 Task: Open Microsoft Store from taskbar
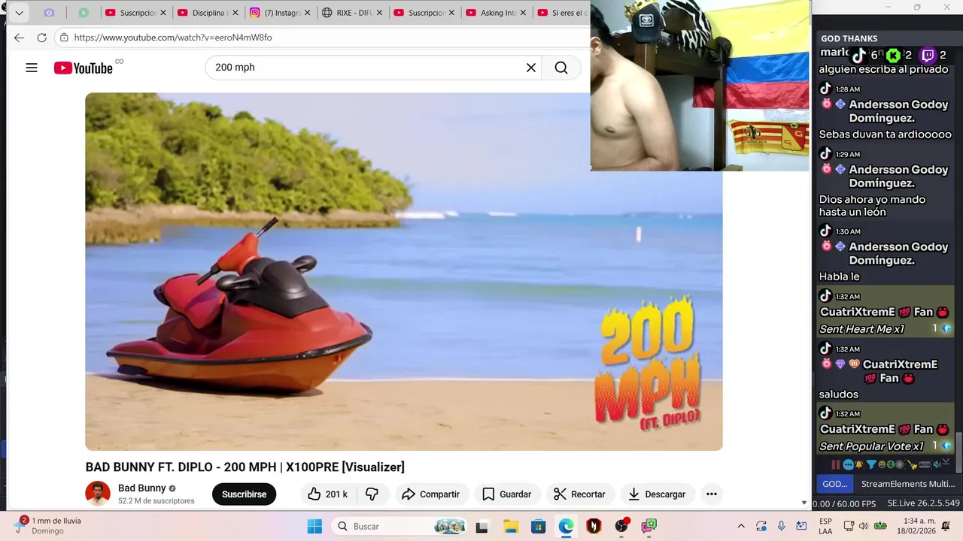tap(538, 526)
